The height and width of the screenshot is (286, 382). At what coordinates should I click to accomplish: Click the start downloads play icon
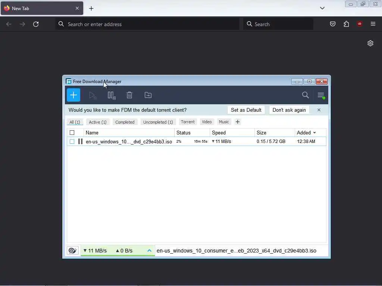tap(93, 95)
